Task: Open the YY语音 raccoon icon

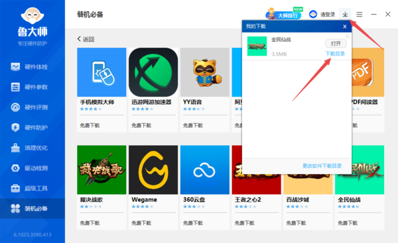Action: 205,72
